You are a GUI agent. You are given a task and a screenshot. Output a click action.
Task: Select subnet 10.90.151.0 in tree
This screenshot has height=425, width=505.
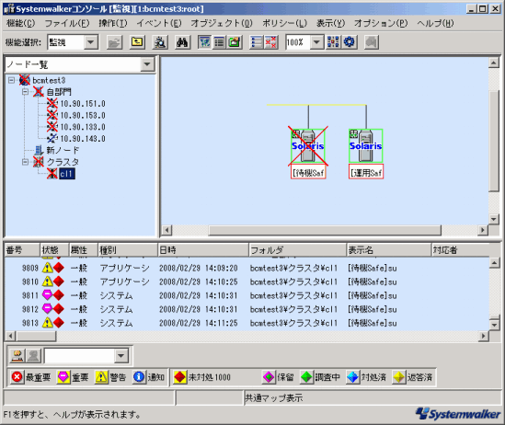[83, 104]
